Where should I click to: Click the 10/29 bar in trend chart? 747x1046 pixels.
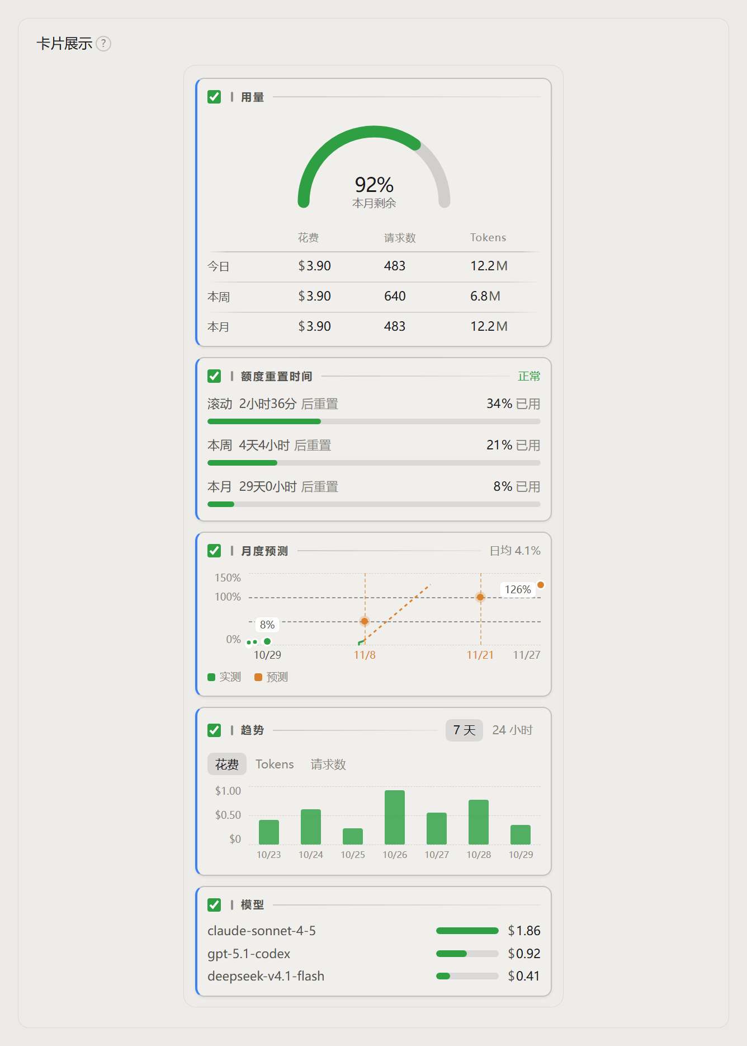(521, 834)
